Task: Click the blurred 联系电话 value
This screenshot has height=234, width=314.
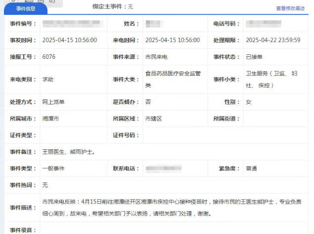Action: (164, 168)
